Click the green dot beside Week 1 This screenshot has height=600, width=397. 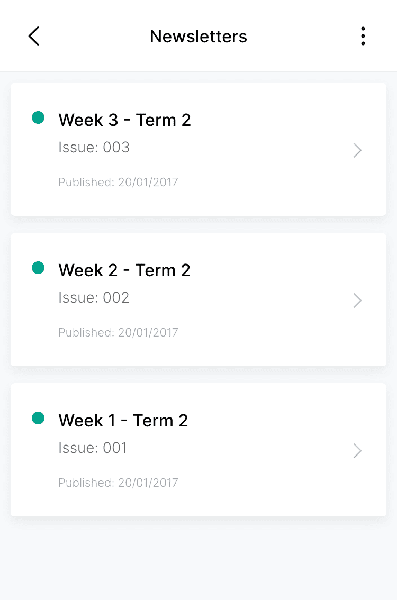click(x=38, y=418)
